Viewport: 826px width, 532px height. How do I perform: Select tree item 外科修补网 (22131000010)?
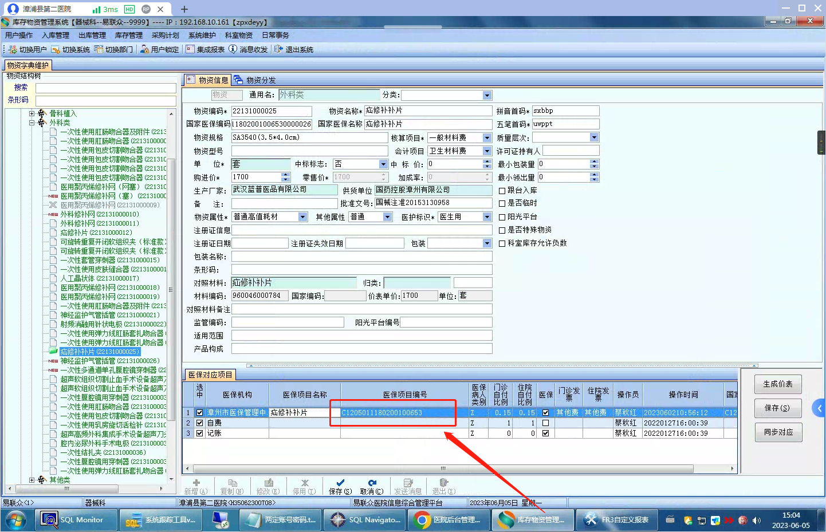[x=100, y=214]
